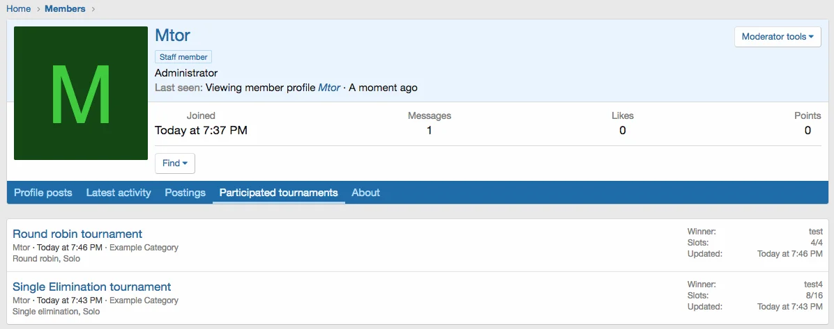Click the Messages count value
Image resolution: width=834 pixels, height=329 pixels.
click(429, 130)
